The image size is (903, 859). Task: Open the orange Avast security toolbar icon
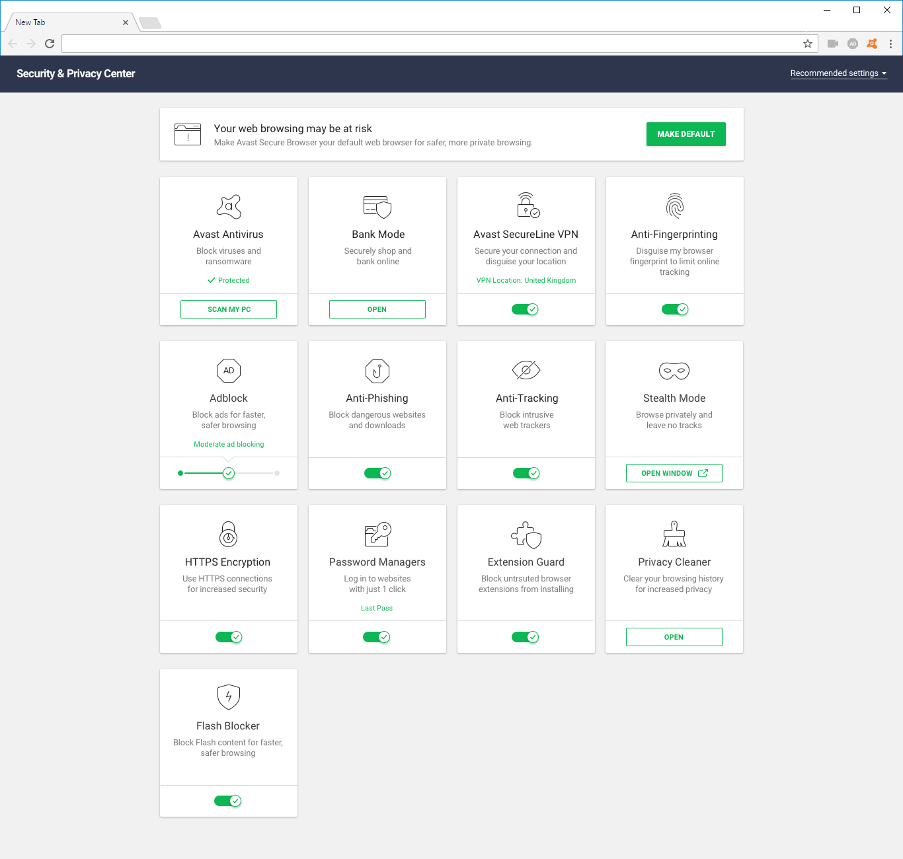(x=872, y=44)
